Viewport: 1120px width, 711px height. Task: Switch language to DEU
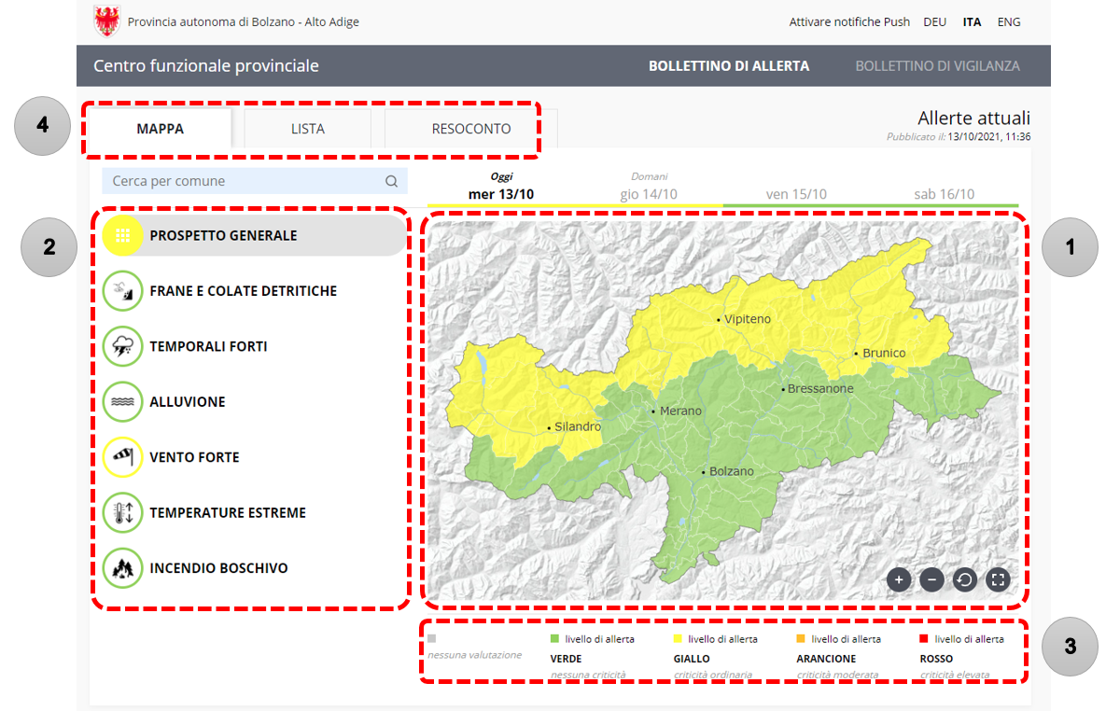point(934,21)
